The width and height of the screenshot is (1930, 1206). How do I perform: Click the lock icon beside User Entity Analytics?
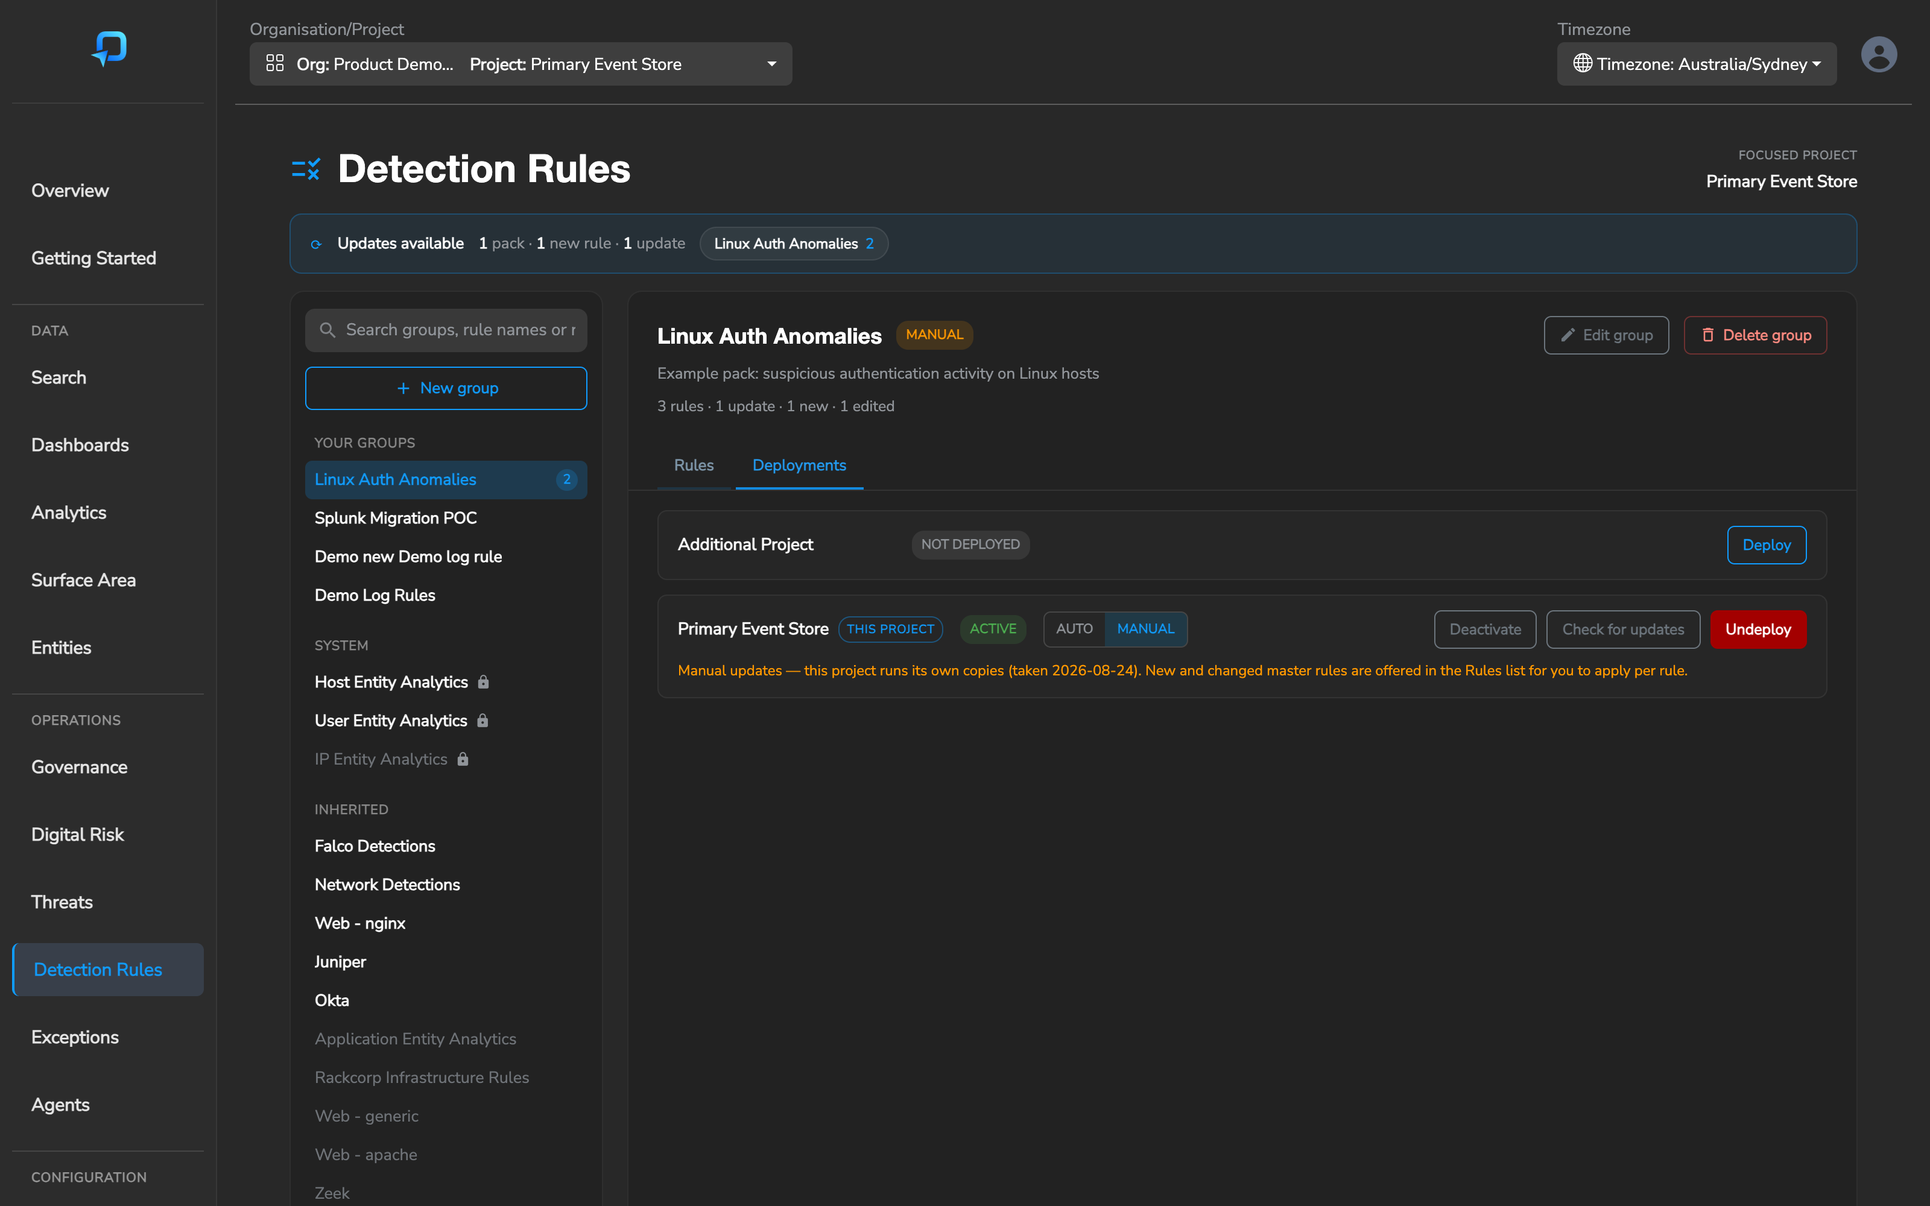pos(482,720)
